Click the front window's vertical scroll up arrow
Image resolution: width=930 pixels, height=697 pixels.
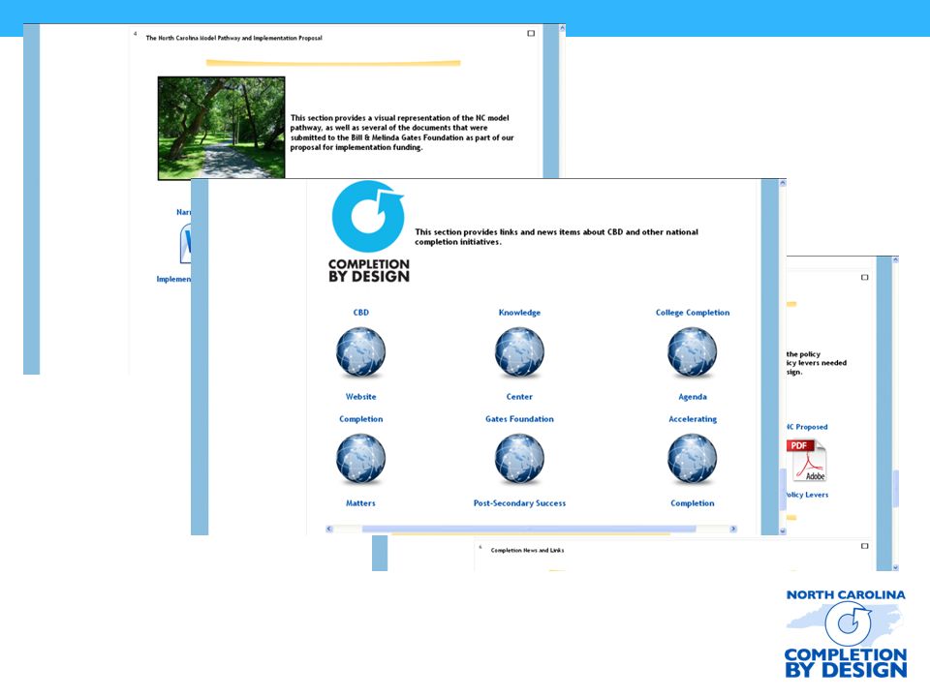pyautogui.click(x=783, y=183)
